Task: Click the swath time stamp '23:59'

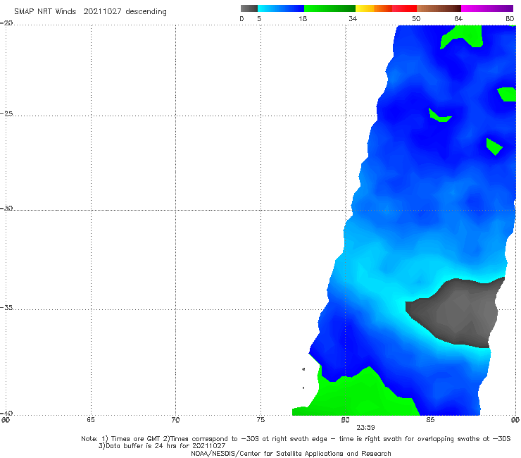Action: pyautogui.click(x=365, y=428)
